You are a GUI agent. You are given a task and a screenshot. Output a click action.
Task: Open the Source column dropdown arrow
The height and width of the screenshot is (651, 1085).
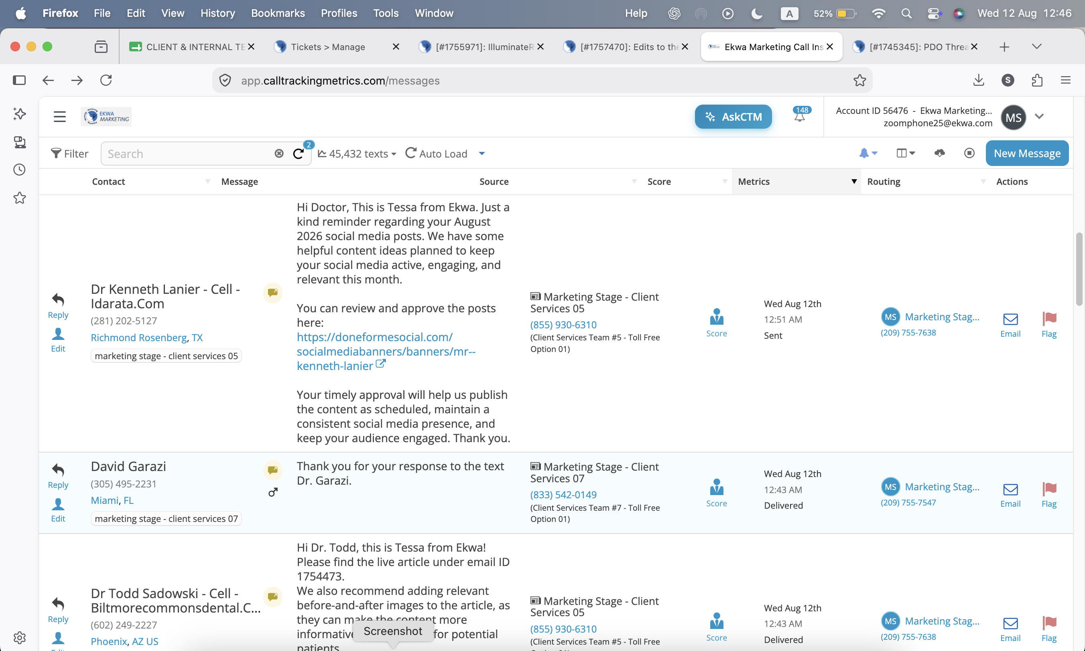point(634,181)
